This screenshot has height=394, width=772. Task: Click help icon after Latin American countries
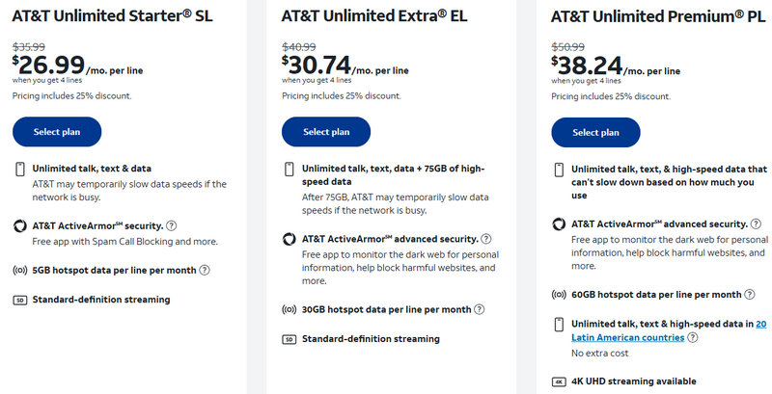point(694,337)
